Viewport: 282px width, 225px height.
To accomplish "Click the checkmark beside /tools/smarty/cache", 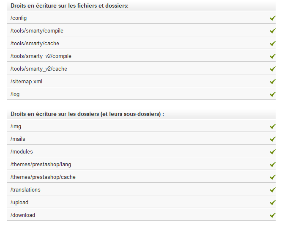I will (273, 44).
